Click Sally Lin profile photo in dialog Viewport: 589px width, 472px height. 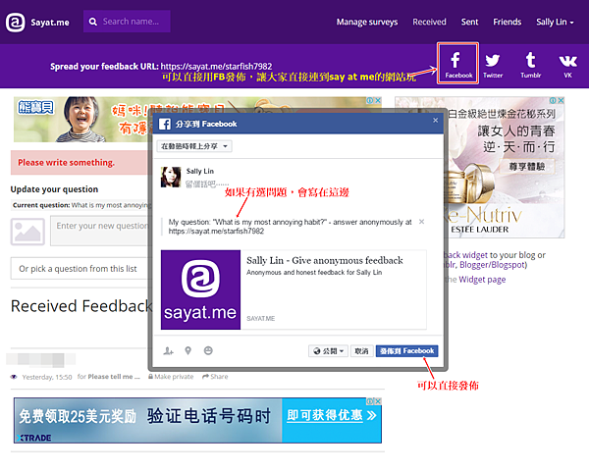[171, 177]
